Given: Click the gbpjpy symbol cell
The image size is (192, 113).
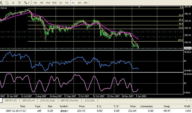Looking at the screenshot, I should (64, 111).
